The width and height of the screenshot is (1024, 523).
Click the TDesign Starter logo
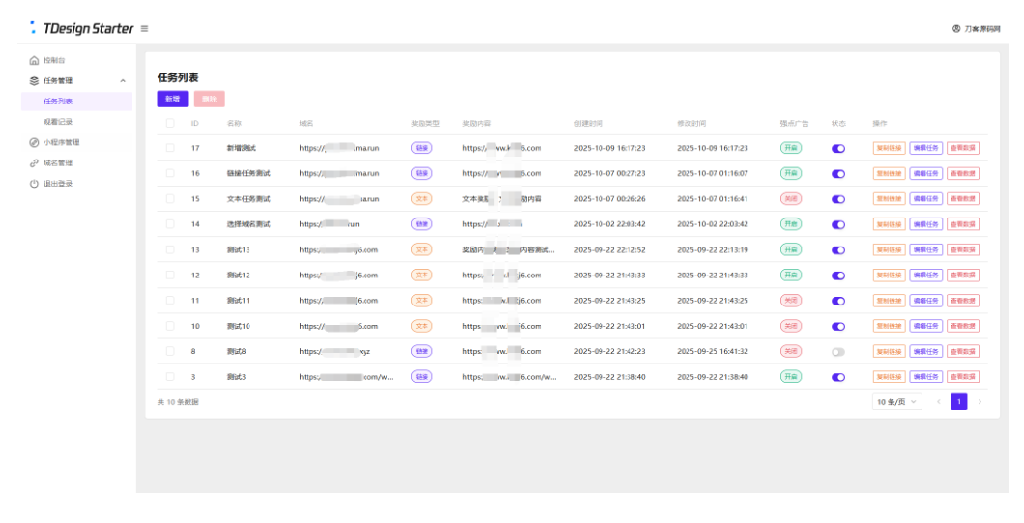[x=81, y=28]
